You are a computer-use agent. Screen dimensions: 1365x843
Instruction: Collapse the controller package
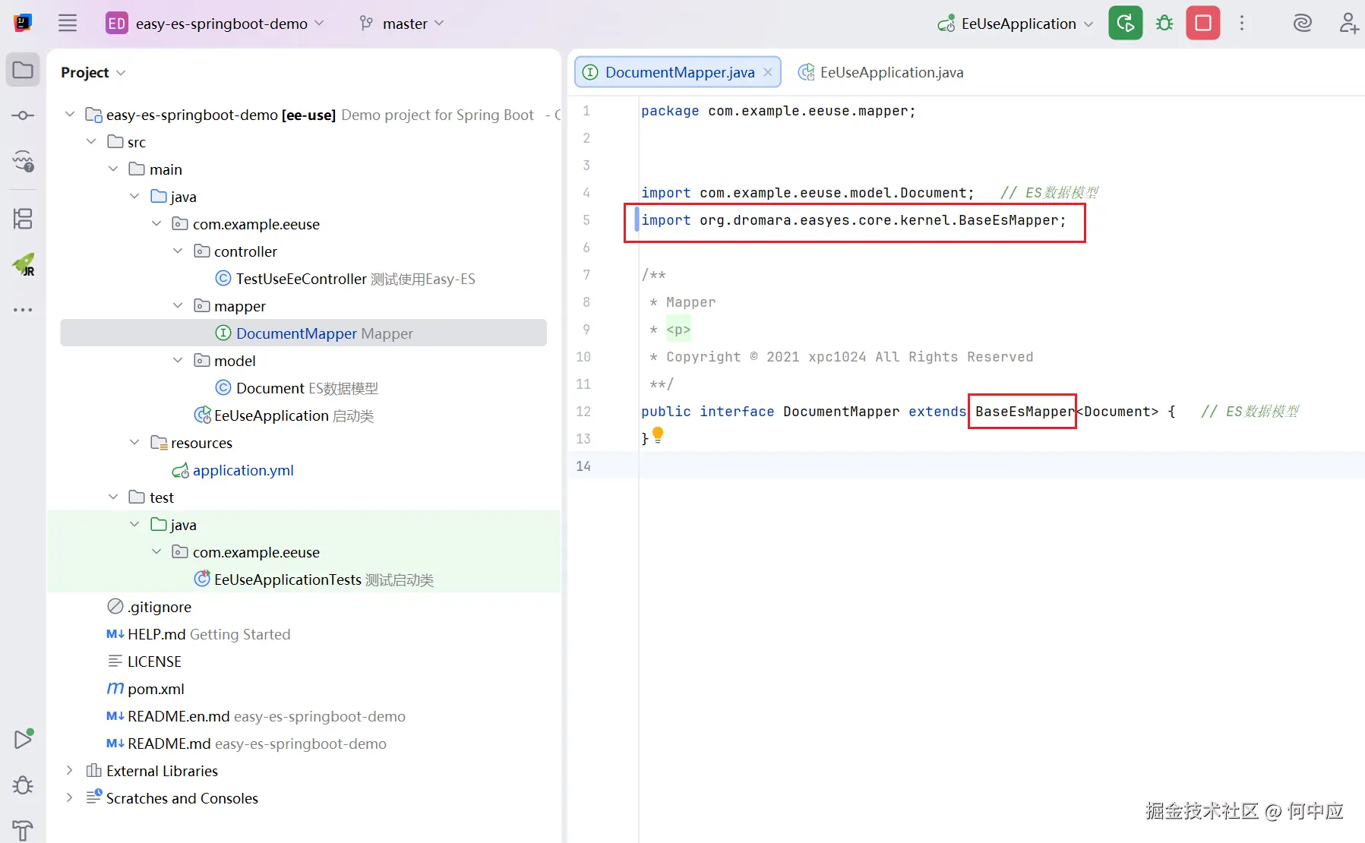(x=178, y=251)
